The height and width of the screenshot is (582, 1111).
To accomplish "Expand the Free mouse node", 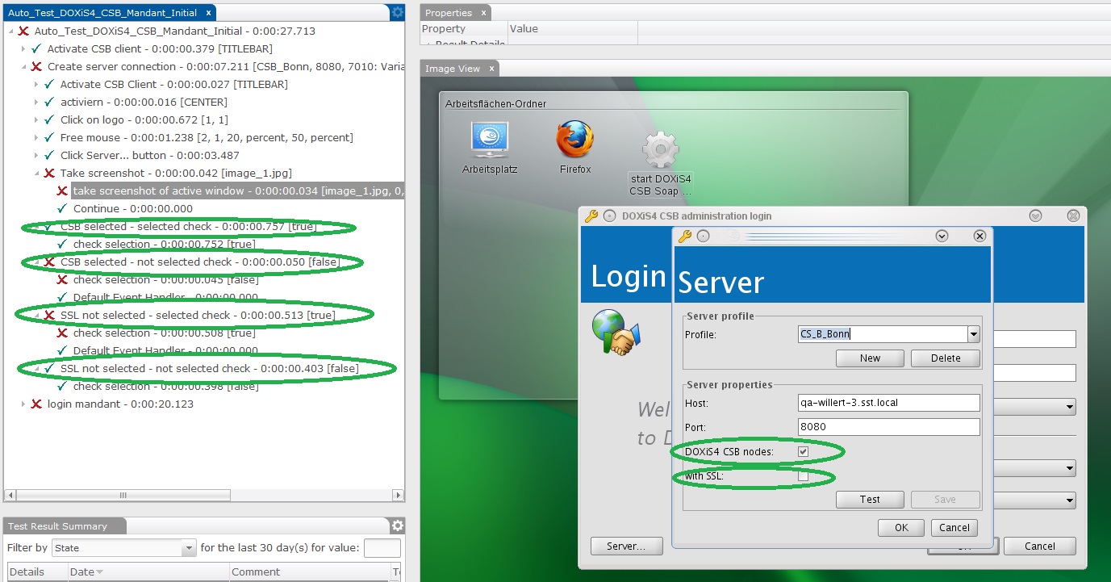I will pyautogui.click(x=36, y=137).
